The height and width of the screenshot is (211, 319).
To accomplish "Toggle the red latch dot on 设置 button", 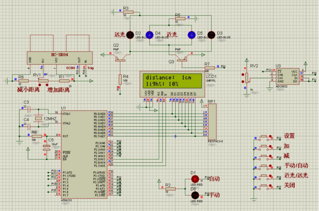I will (x=270, y=136).
